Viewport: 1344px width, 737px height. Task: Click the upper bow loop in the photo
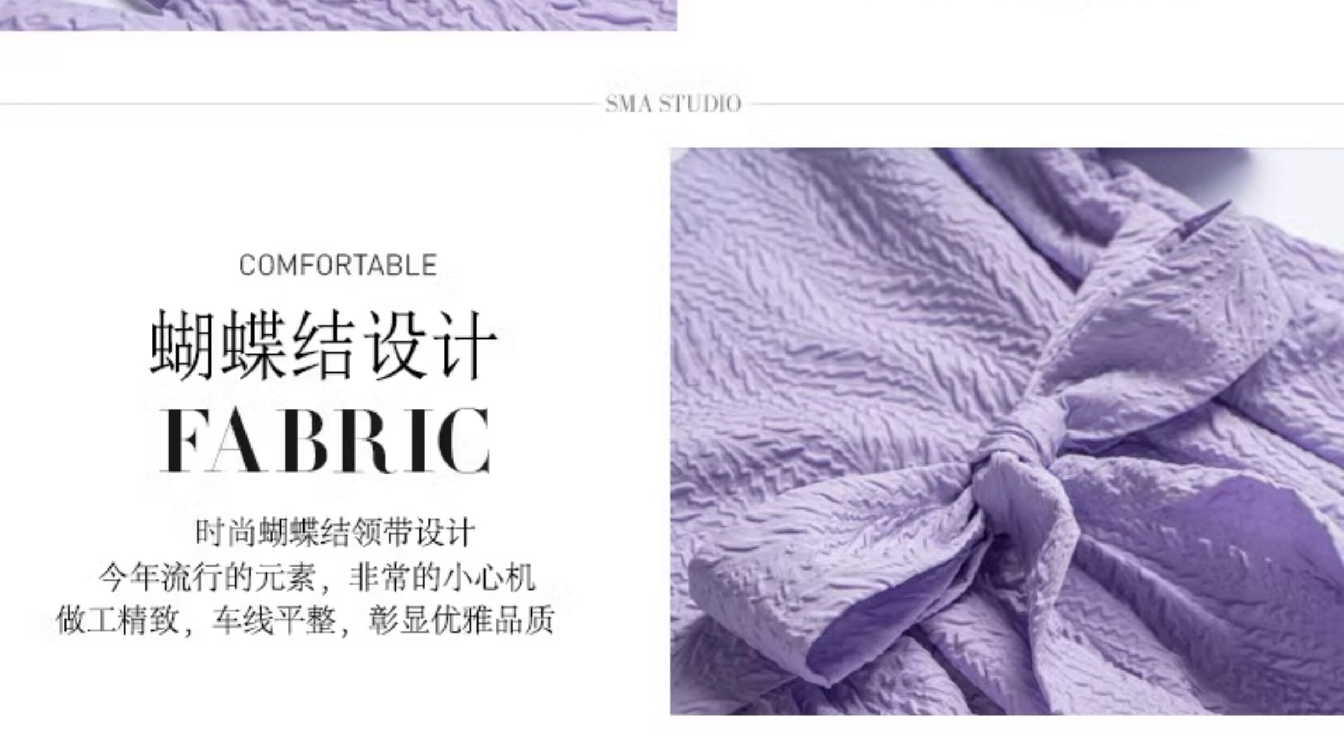tap(1149, 336)
